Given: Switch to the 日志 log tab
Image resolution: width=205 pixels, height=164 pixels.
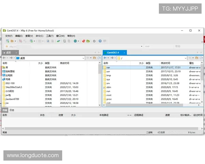Looking at the screenshot, I should click(x=12, y=110).
